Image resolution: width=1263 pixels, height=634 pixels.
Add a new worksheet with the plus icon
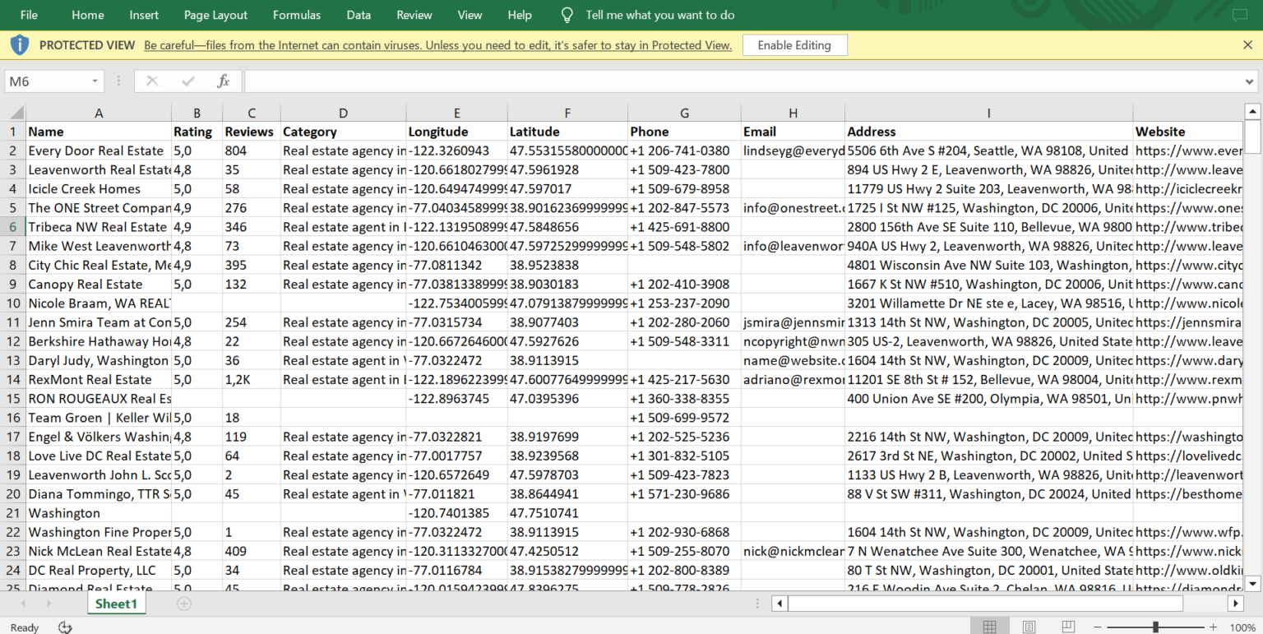pyautogui.click(x=183, y=603)
